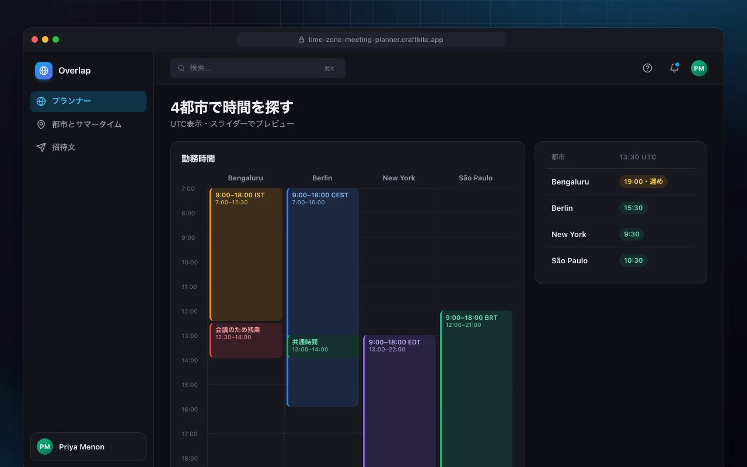Screen dimensions: 747x467
Task: Click the 12:00 label on the time axis
Action: [189, 311]
